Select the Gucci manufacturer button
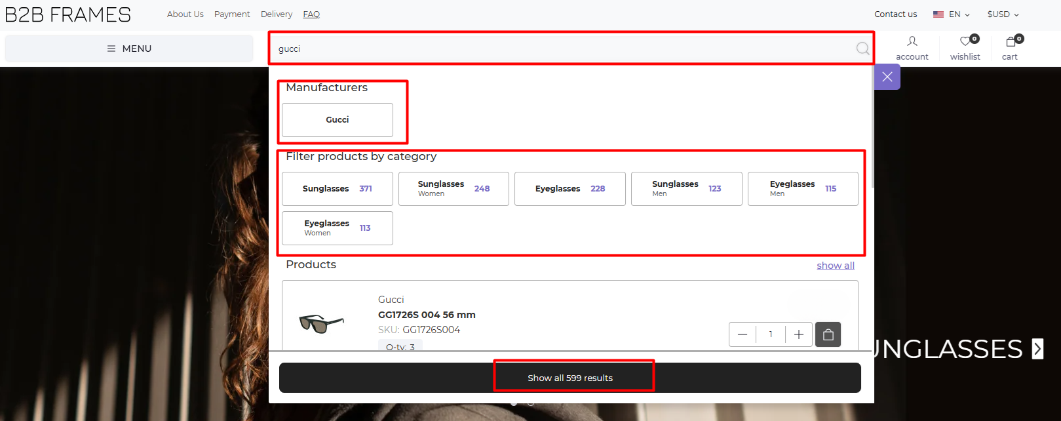The height and width of the screenshot is (421, 1061). [338, 120]
